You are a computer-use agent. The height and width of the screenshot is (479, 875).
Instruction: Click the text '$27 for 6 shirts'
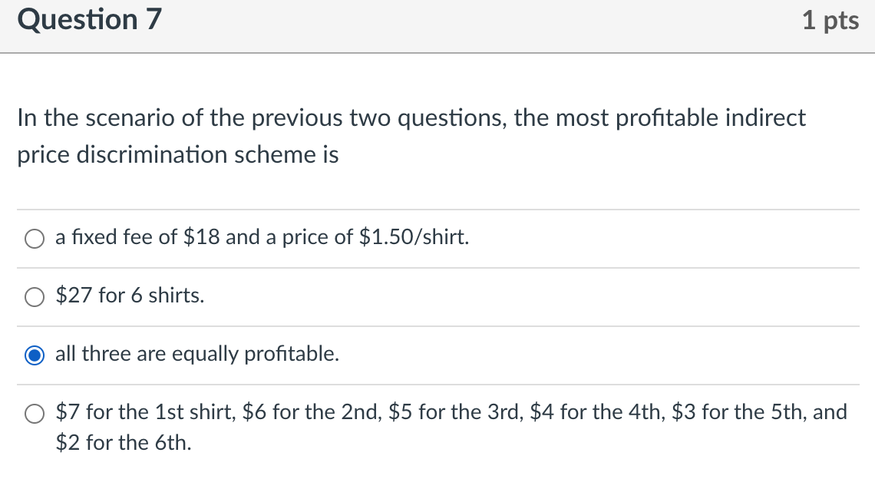pos(128,296)
